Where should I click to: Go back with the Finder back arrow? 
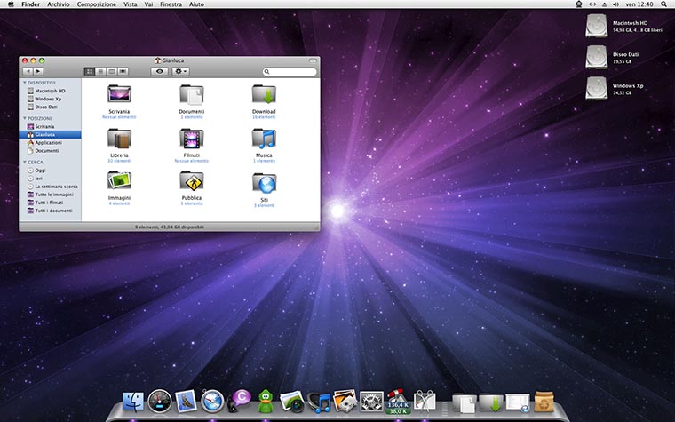[x=28, y=71]
